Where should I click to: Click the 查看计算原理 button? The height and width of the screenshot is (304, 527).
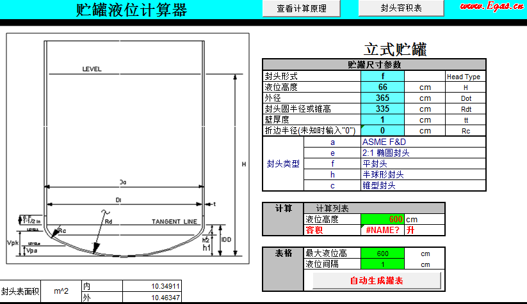tap(302, 8)
